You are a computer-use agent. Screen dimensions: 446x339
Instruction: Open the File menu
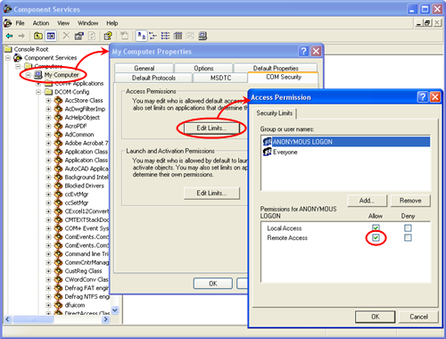tap(20, 23)
